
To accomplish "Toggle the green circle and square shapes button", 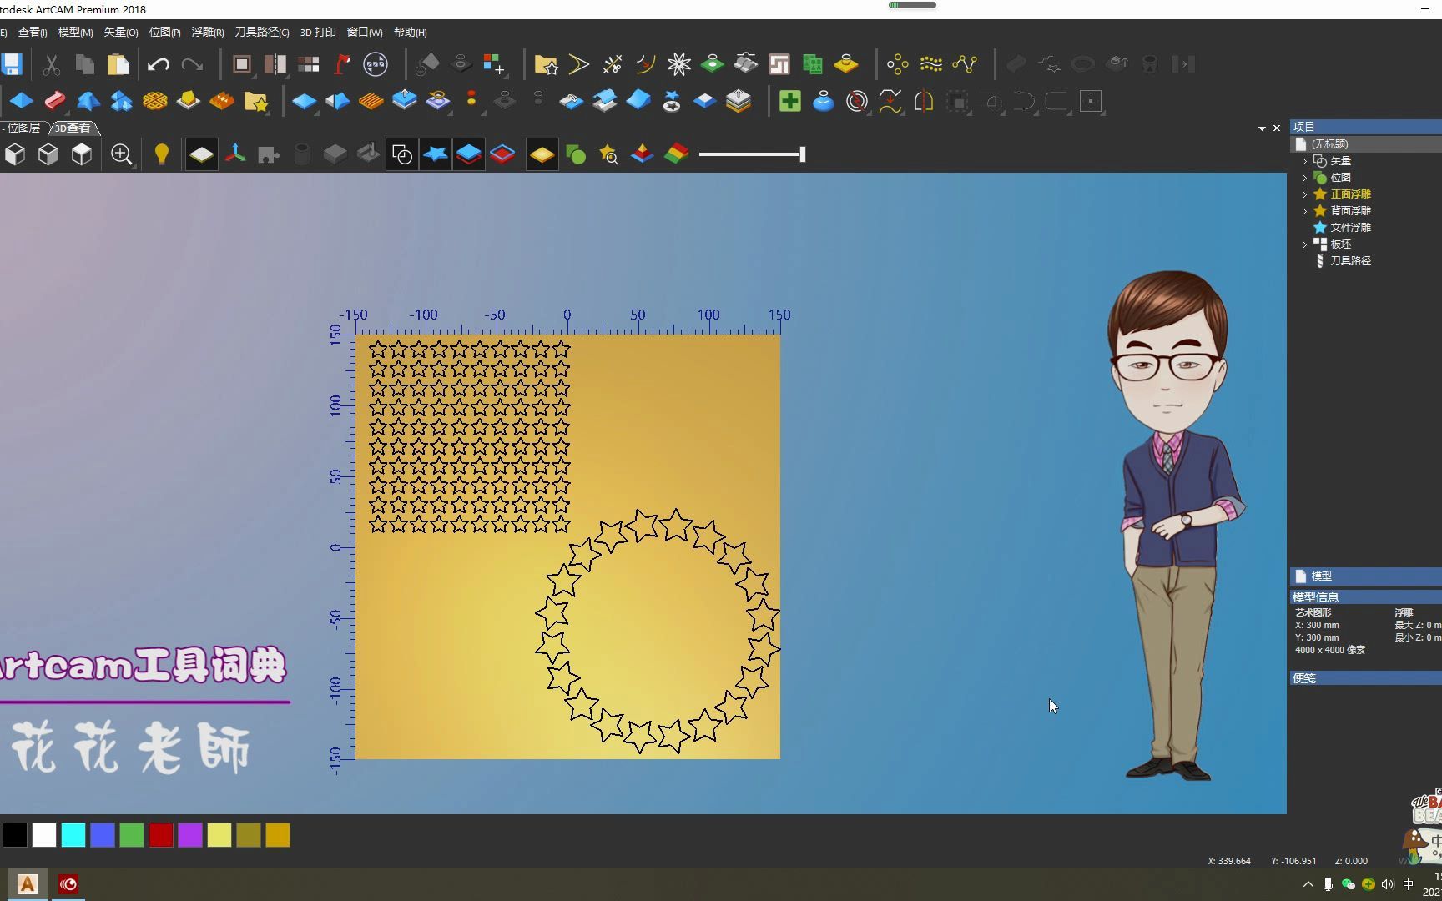I will [x=576, y=154].
